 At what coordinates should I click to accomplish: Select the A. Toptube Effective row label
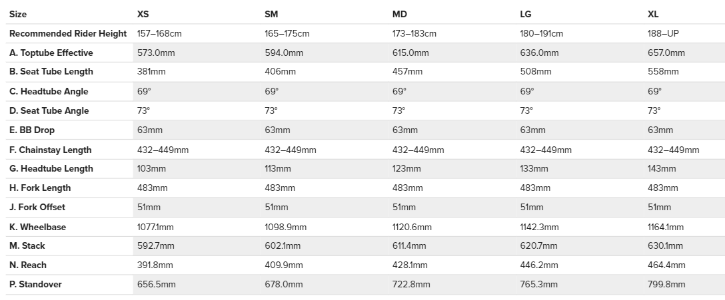[x=51, y=53]
